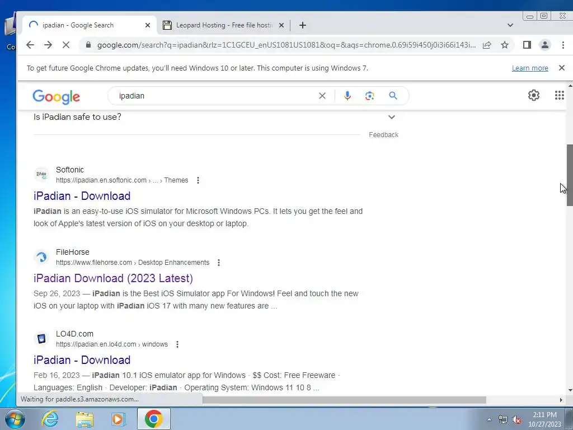This screenshot has height=430, width=573.
Task: Open Softonic 'iPadian - Download' result
Action: pyautogui.click(x=82, y=196)
